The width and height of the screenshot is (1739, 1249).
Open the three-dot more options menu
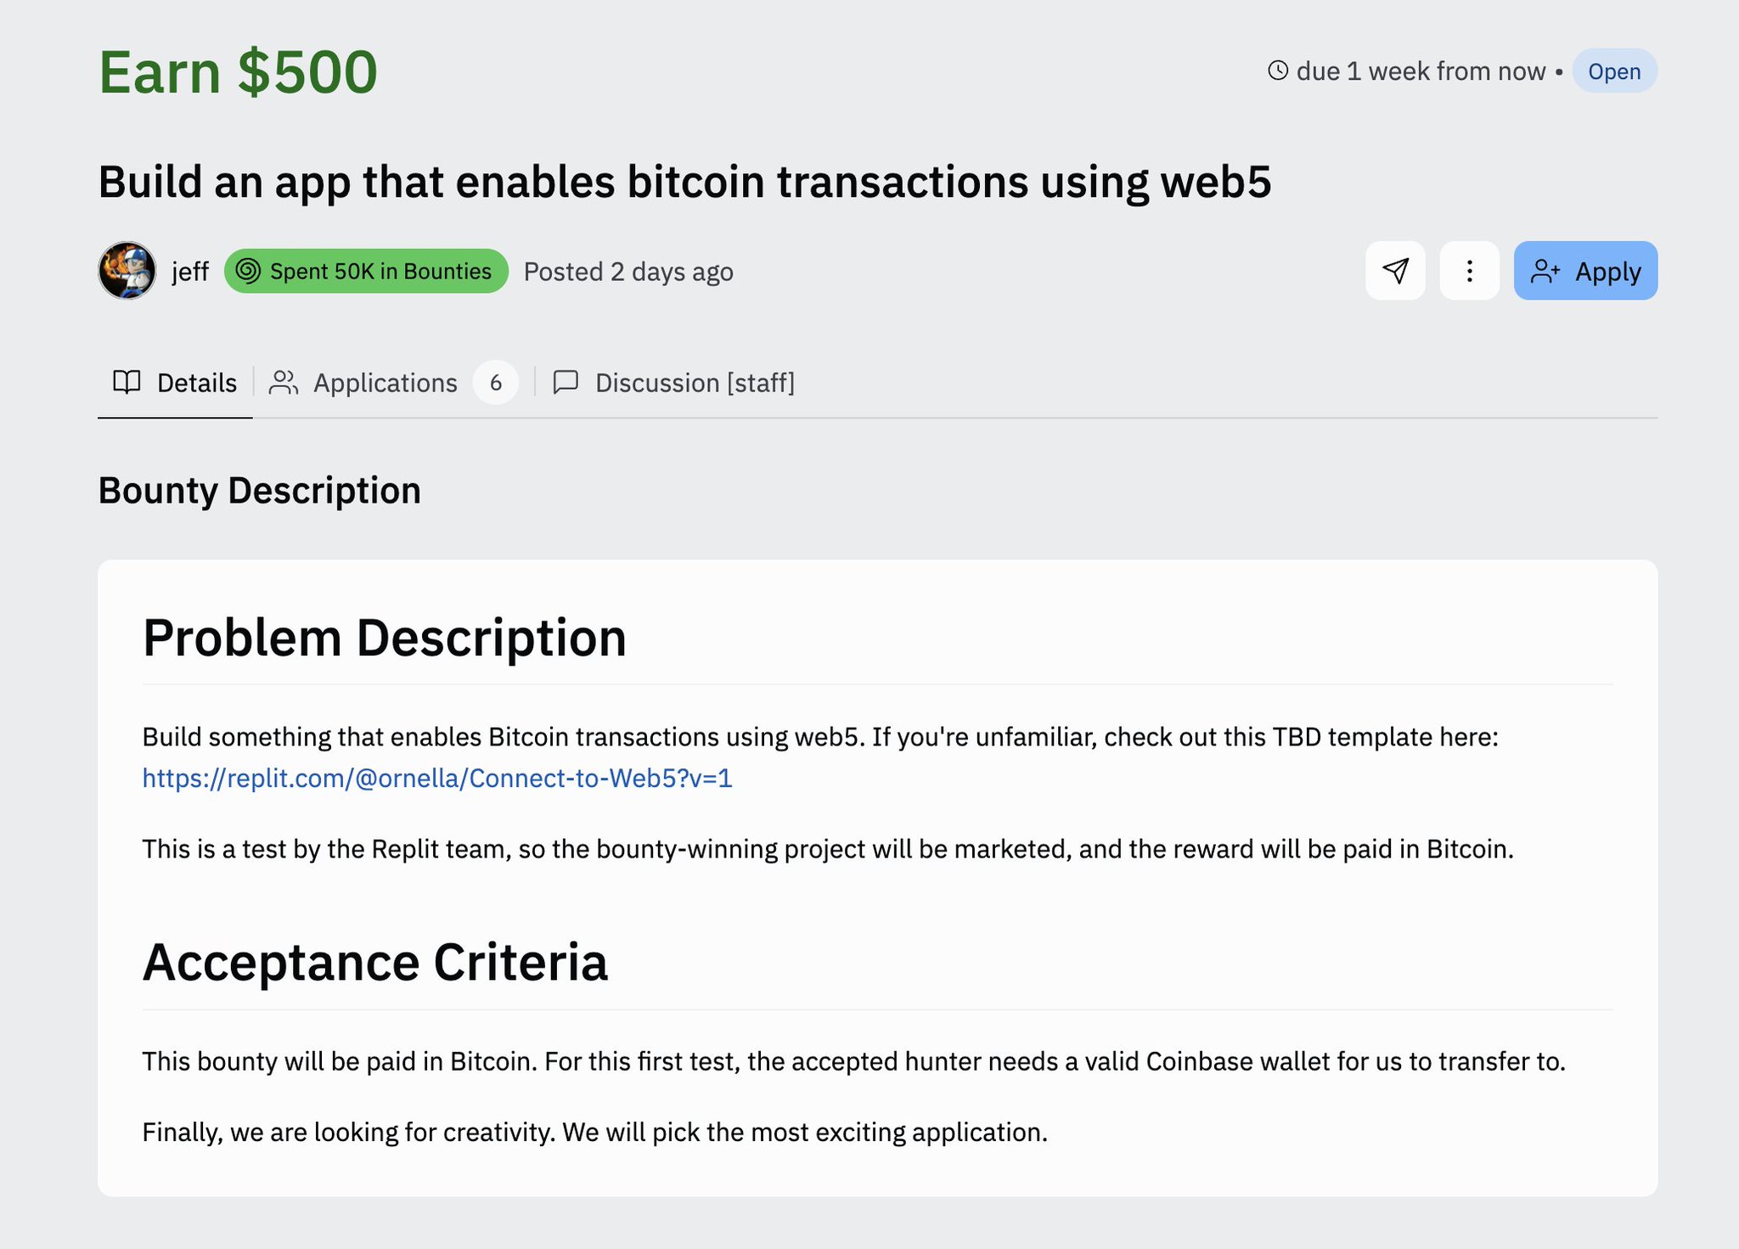[1469, 271]
